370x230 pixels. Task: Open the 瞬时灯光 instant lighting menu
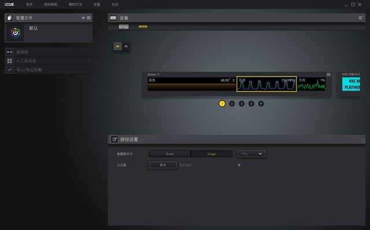click(x=75, y=5)
